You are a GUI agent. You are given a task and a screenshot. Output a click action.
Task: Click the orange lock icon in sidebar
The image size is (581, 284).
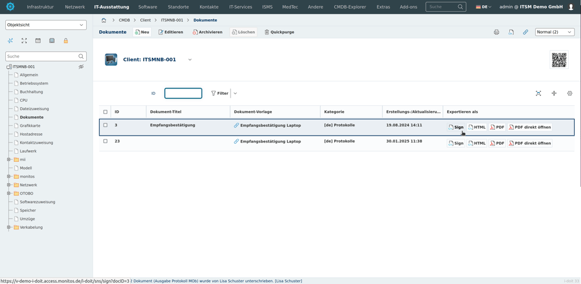click(66, 41)
